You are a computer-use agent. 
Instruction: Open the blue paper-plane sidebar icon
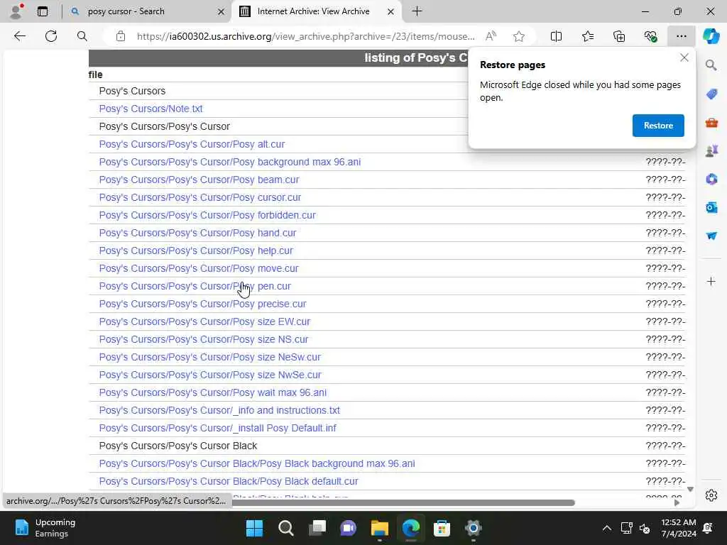coord(711,236)
